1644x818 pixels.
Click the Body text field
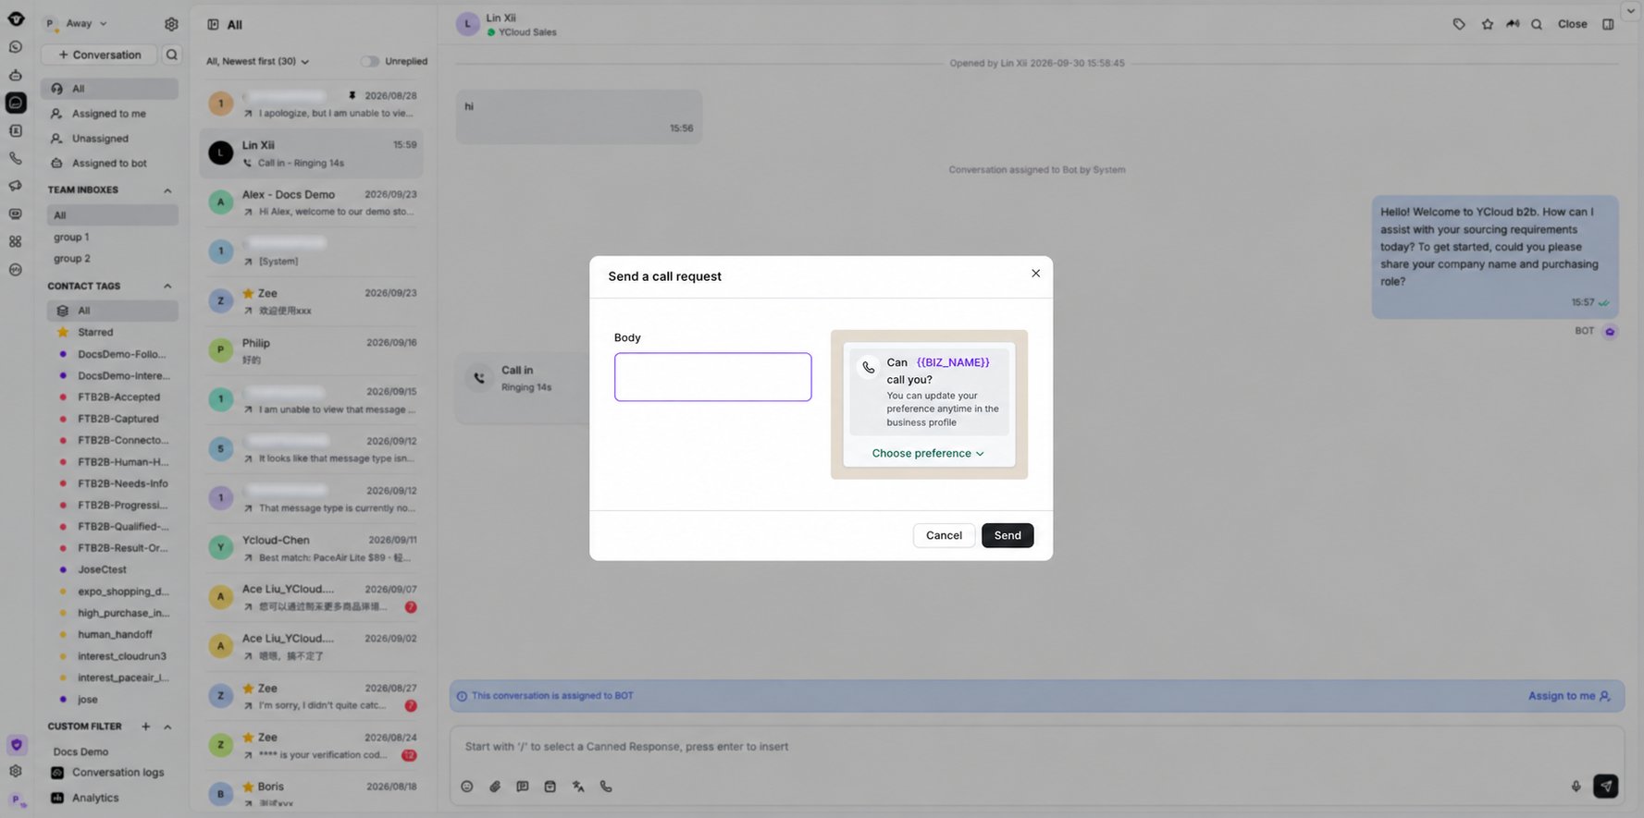(x=712, y=377)
